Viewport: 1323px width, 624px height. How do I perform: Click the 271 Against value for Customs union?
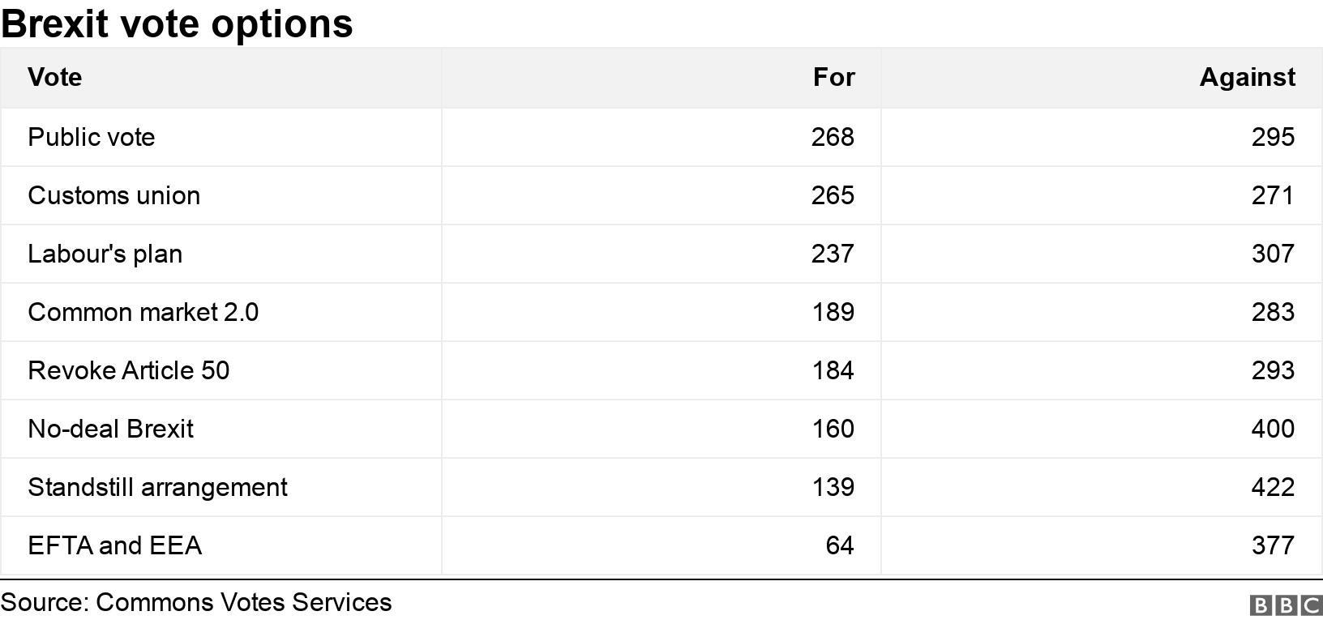pos(1273,195)
